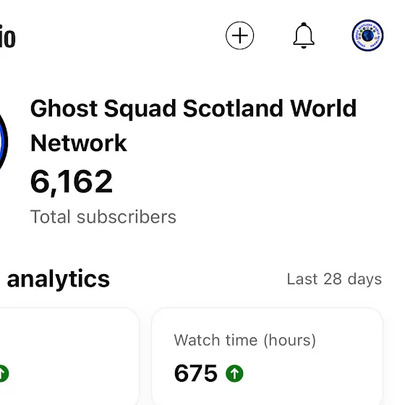
Task: Click the 'analytics' section heading
Action: (x=59, y=279)
